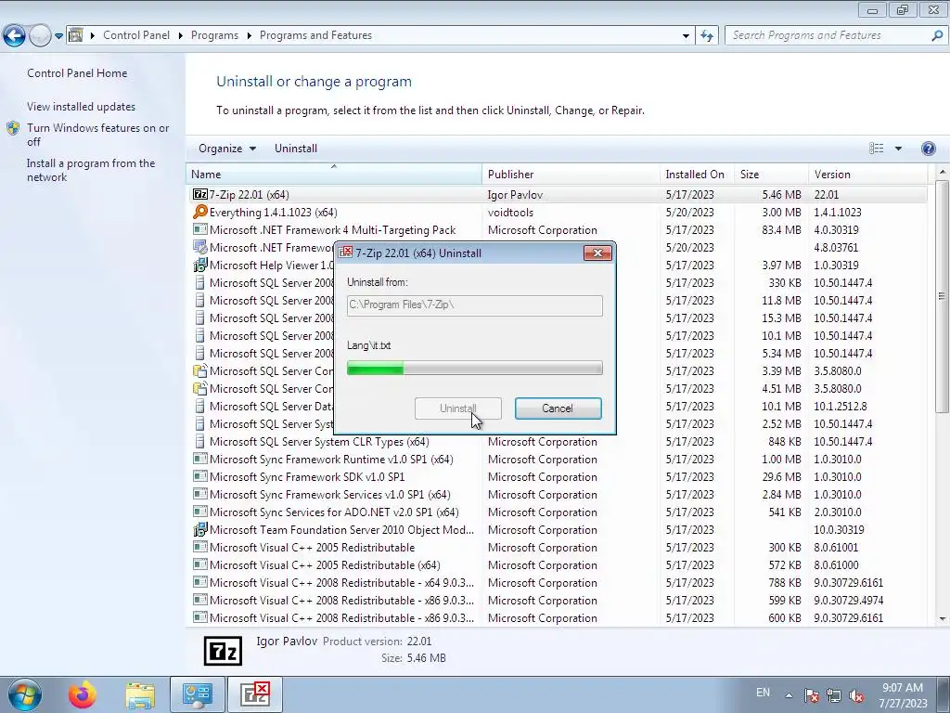The image size is (950, 713).
Task: Select Microsoft .NET Framework 4 Multi-Targeting Pack
Action: click(332, 230)
